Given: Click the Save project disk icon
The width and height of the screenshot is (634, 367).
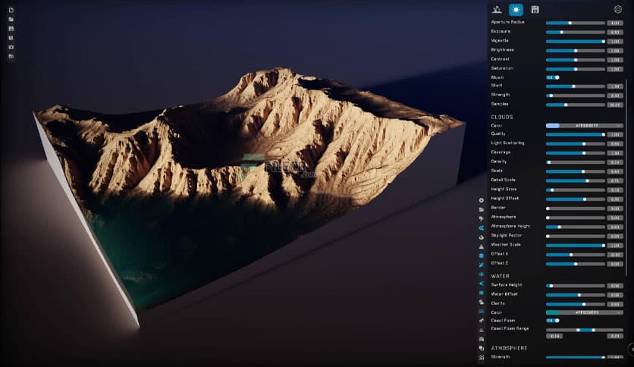Looking at the screenshot, I should [x=11, y=28].
